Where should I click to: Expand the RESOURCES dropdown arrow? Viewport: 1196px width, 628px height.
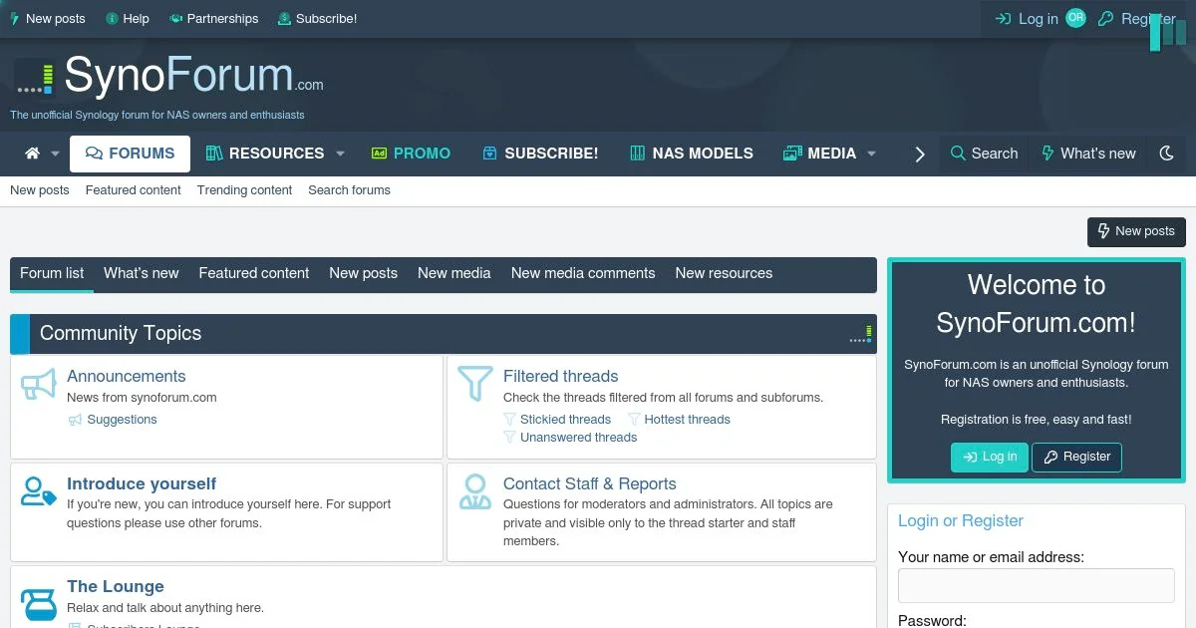coord(340,154)
